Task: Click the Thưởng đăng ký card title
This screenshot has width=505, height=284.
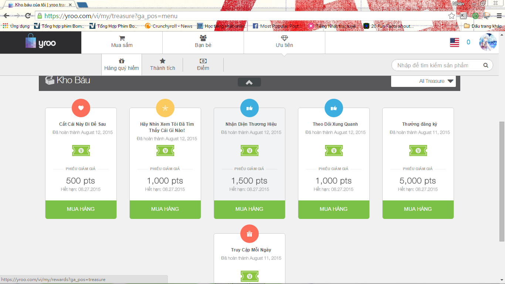Action: [x=420, y=124]
